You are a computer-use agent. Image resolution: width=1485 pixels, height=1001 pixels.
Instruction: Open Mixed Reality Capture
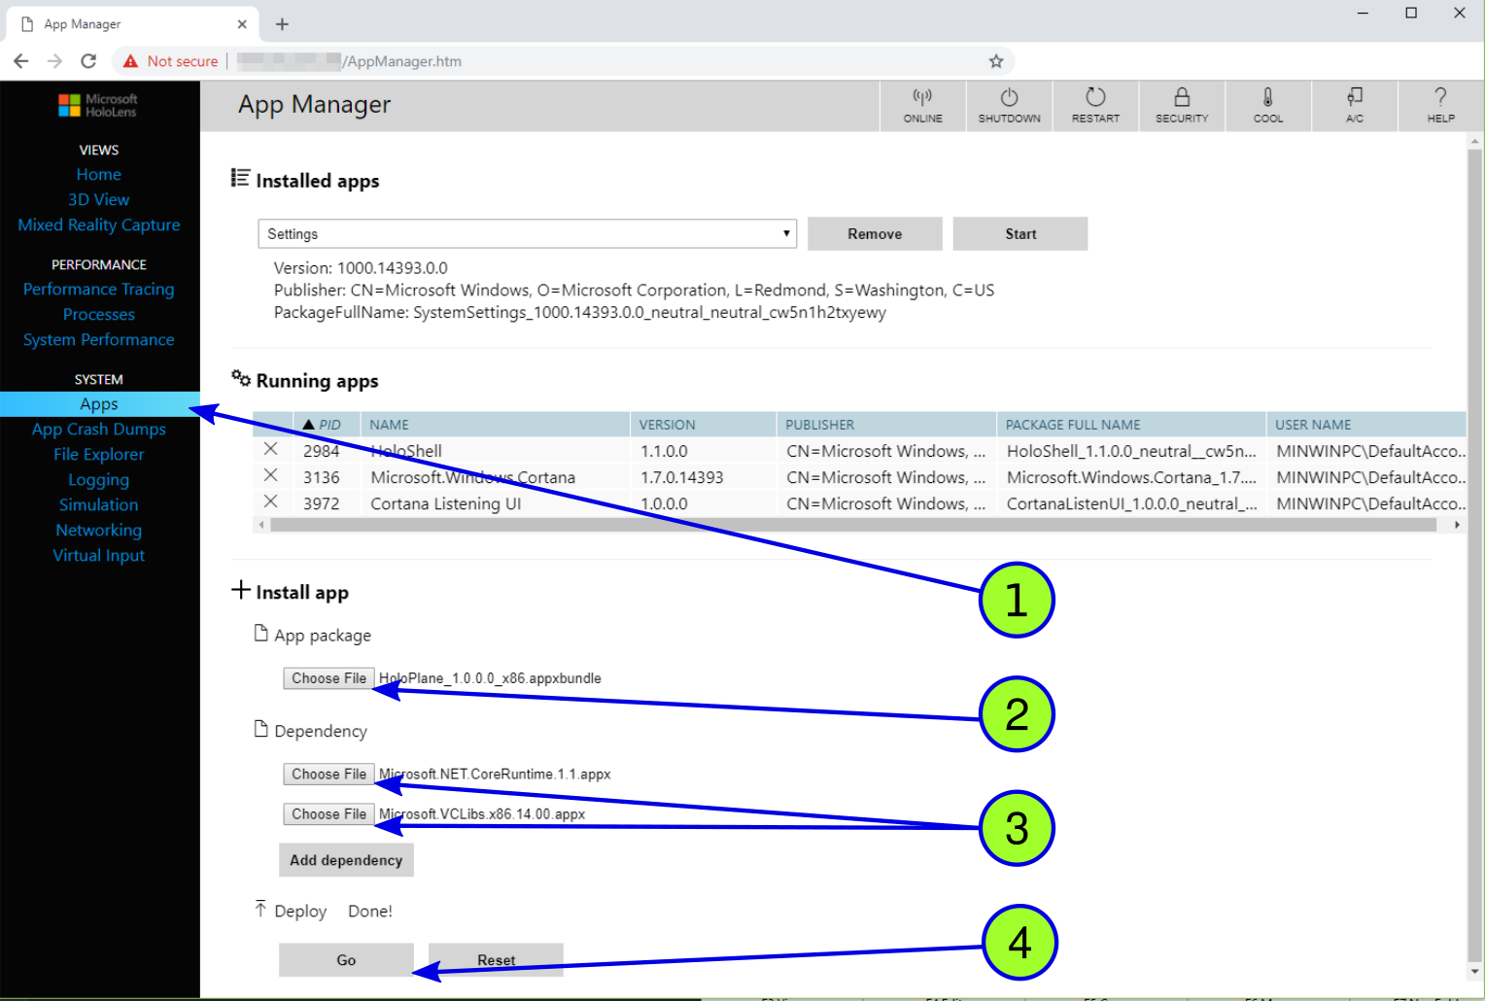coord(99,225)
